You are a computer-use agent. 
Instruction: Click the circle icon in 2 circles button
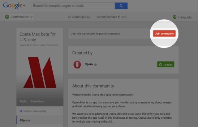coord(160,65)
